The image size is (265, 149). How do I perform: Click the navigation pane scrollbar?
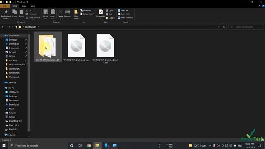(x=29, y=82)
